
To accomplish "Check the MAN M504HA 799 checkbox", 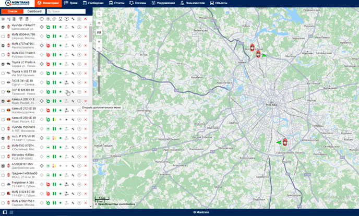I will coord(3,36).
